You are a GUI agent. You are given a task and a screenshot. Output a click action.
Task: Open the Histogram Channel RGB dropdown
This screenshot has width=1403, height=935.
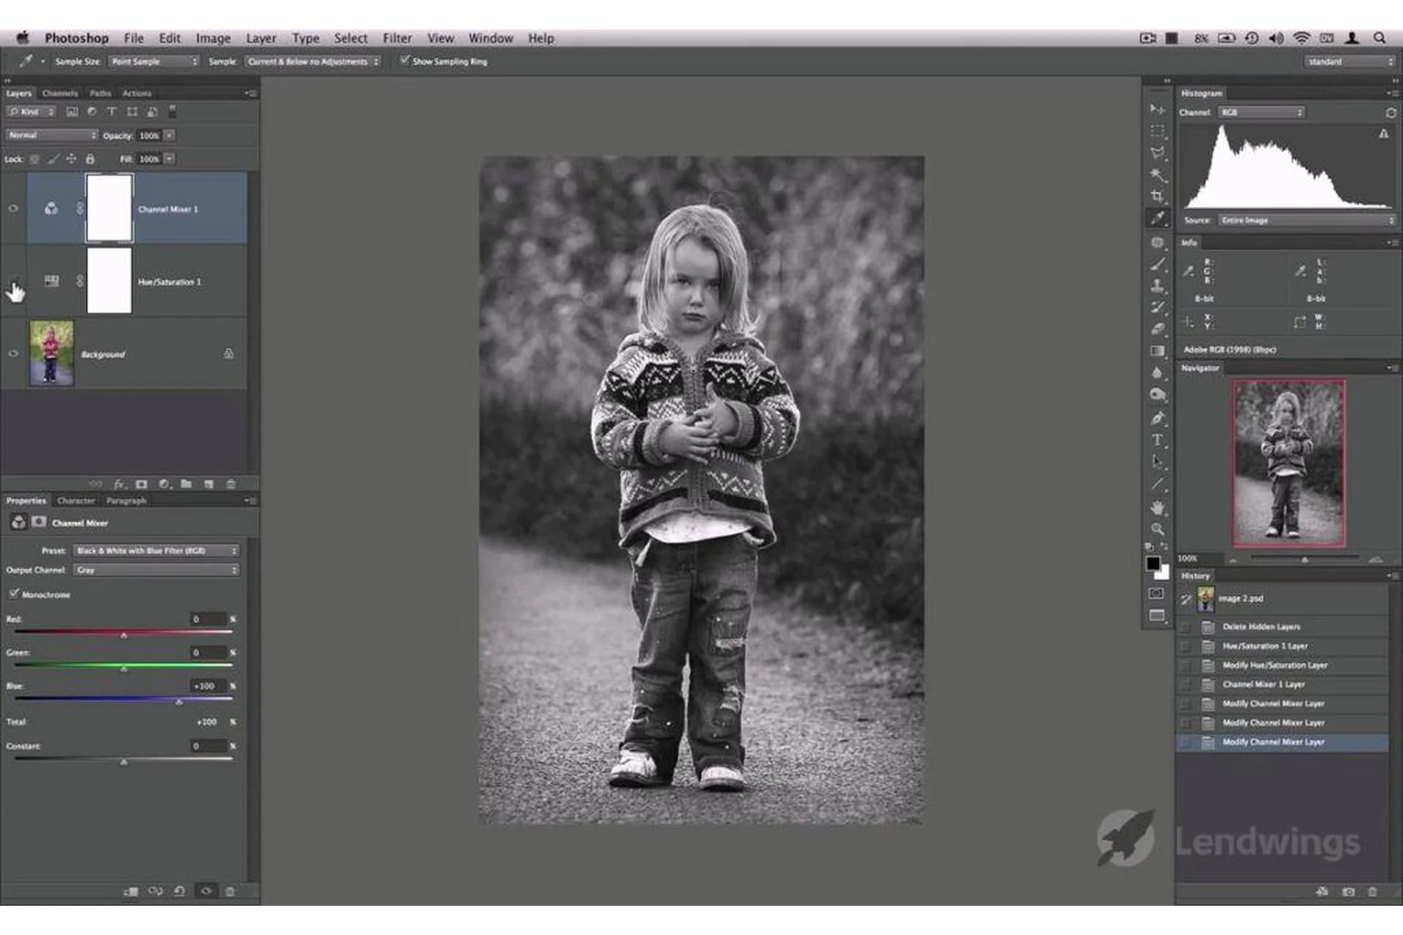[1261, 112]
